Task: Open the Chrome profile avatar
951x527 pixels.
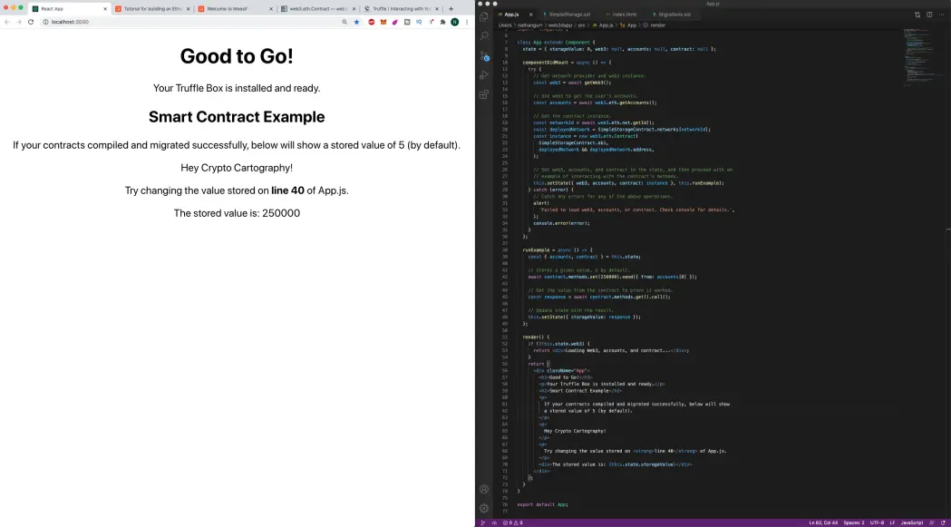Action: pos(455,22)
